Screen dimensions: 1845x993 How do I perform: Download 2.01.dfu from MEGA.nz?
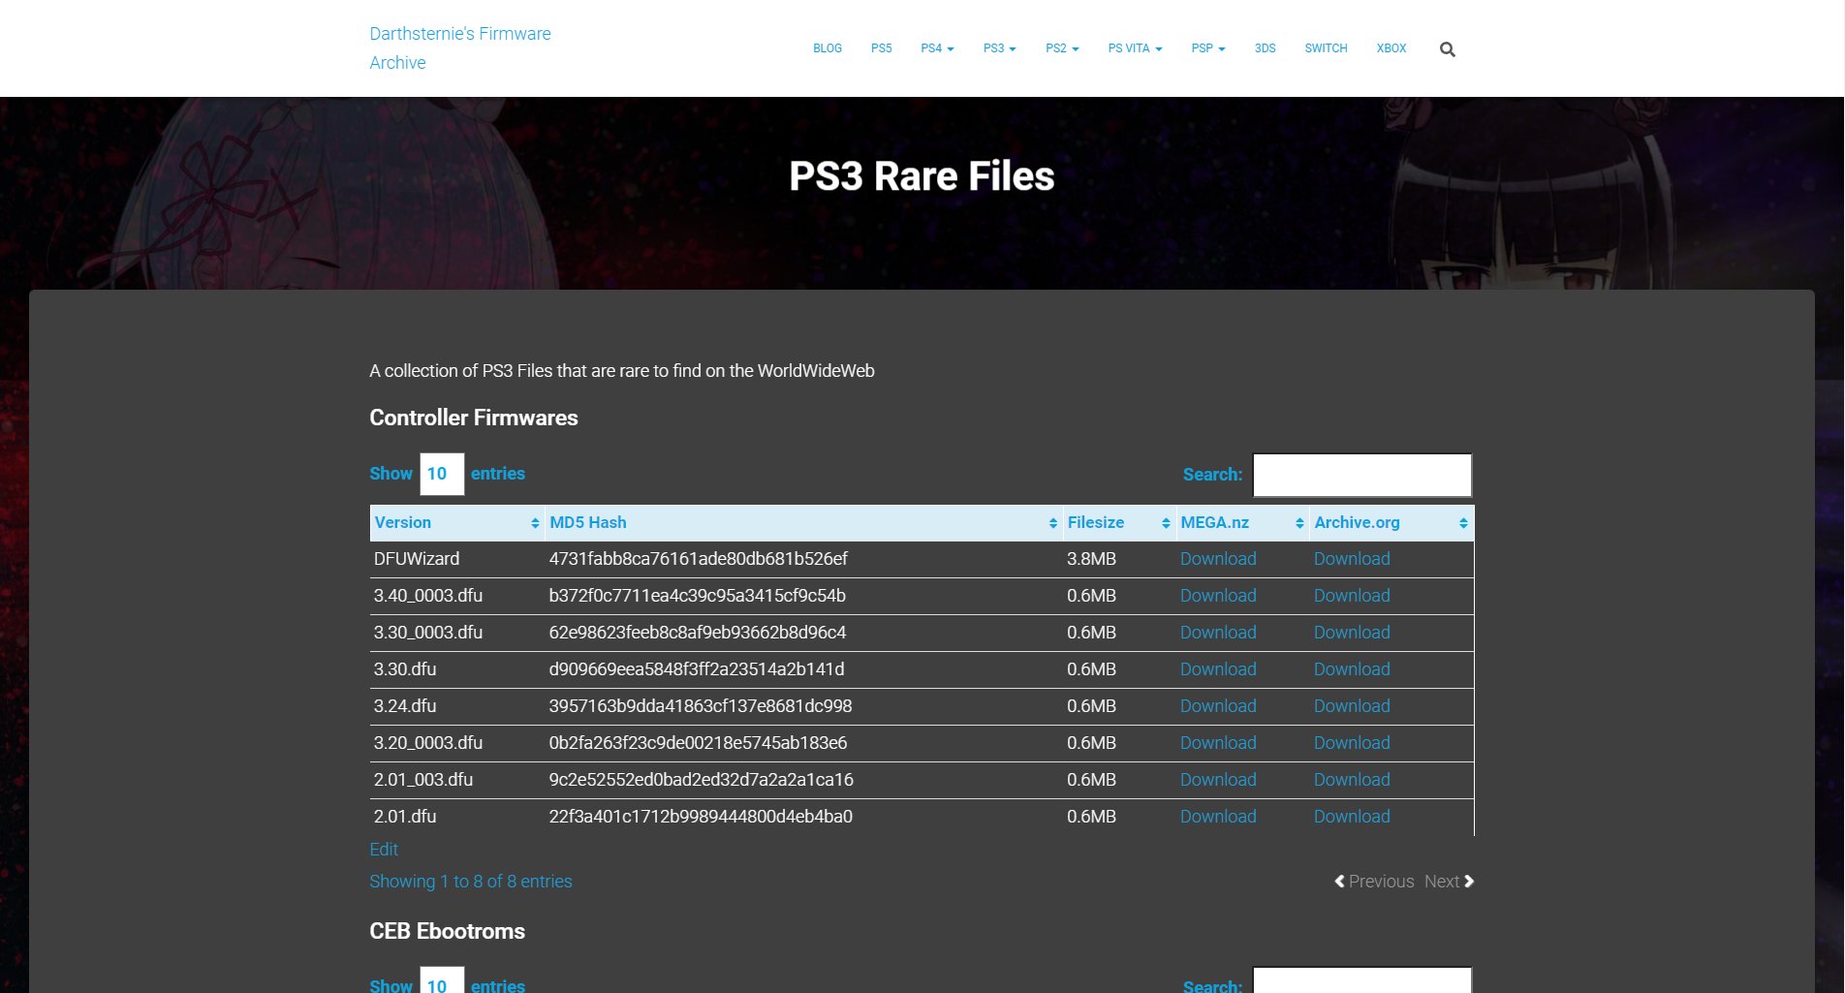(1218, 817)
